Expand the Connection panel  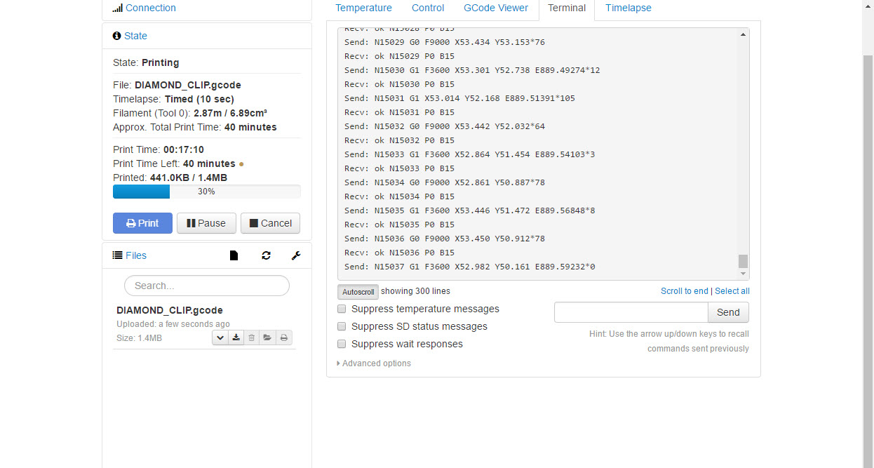pos(150,8)
